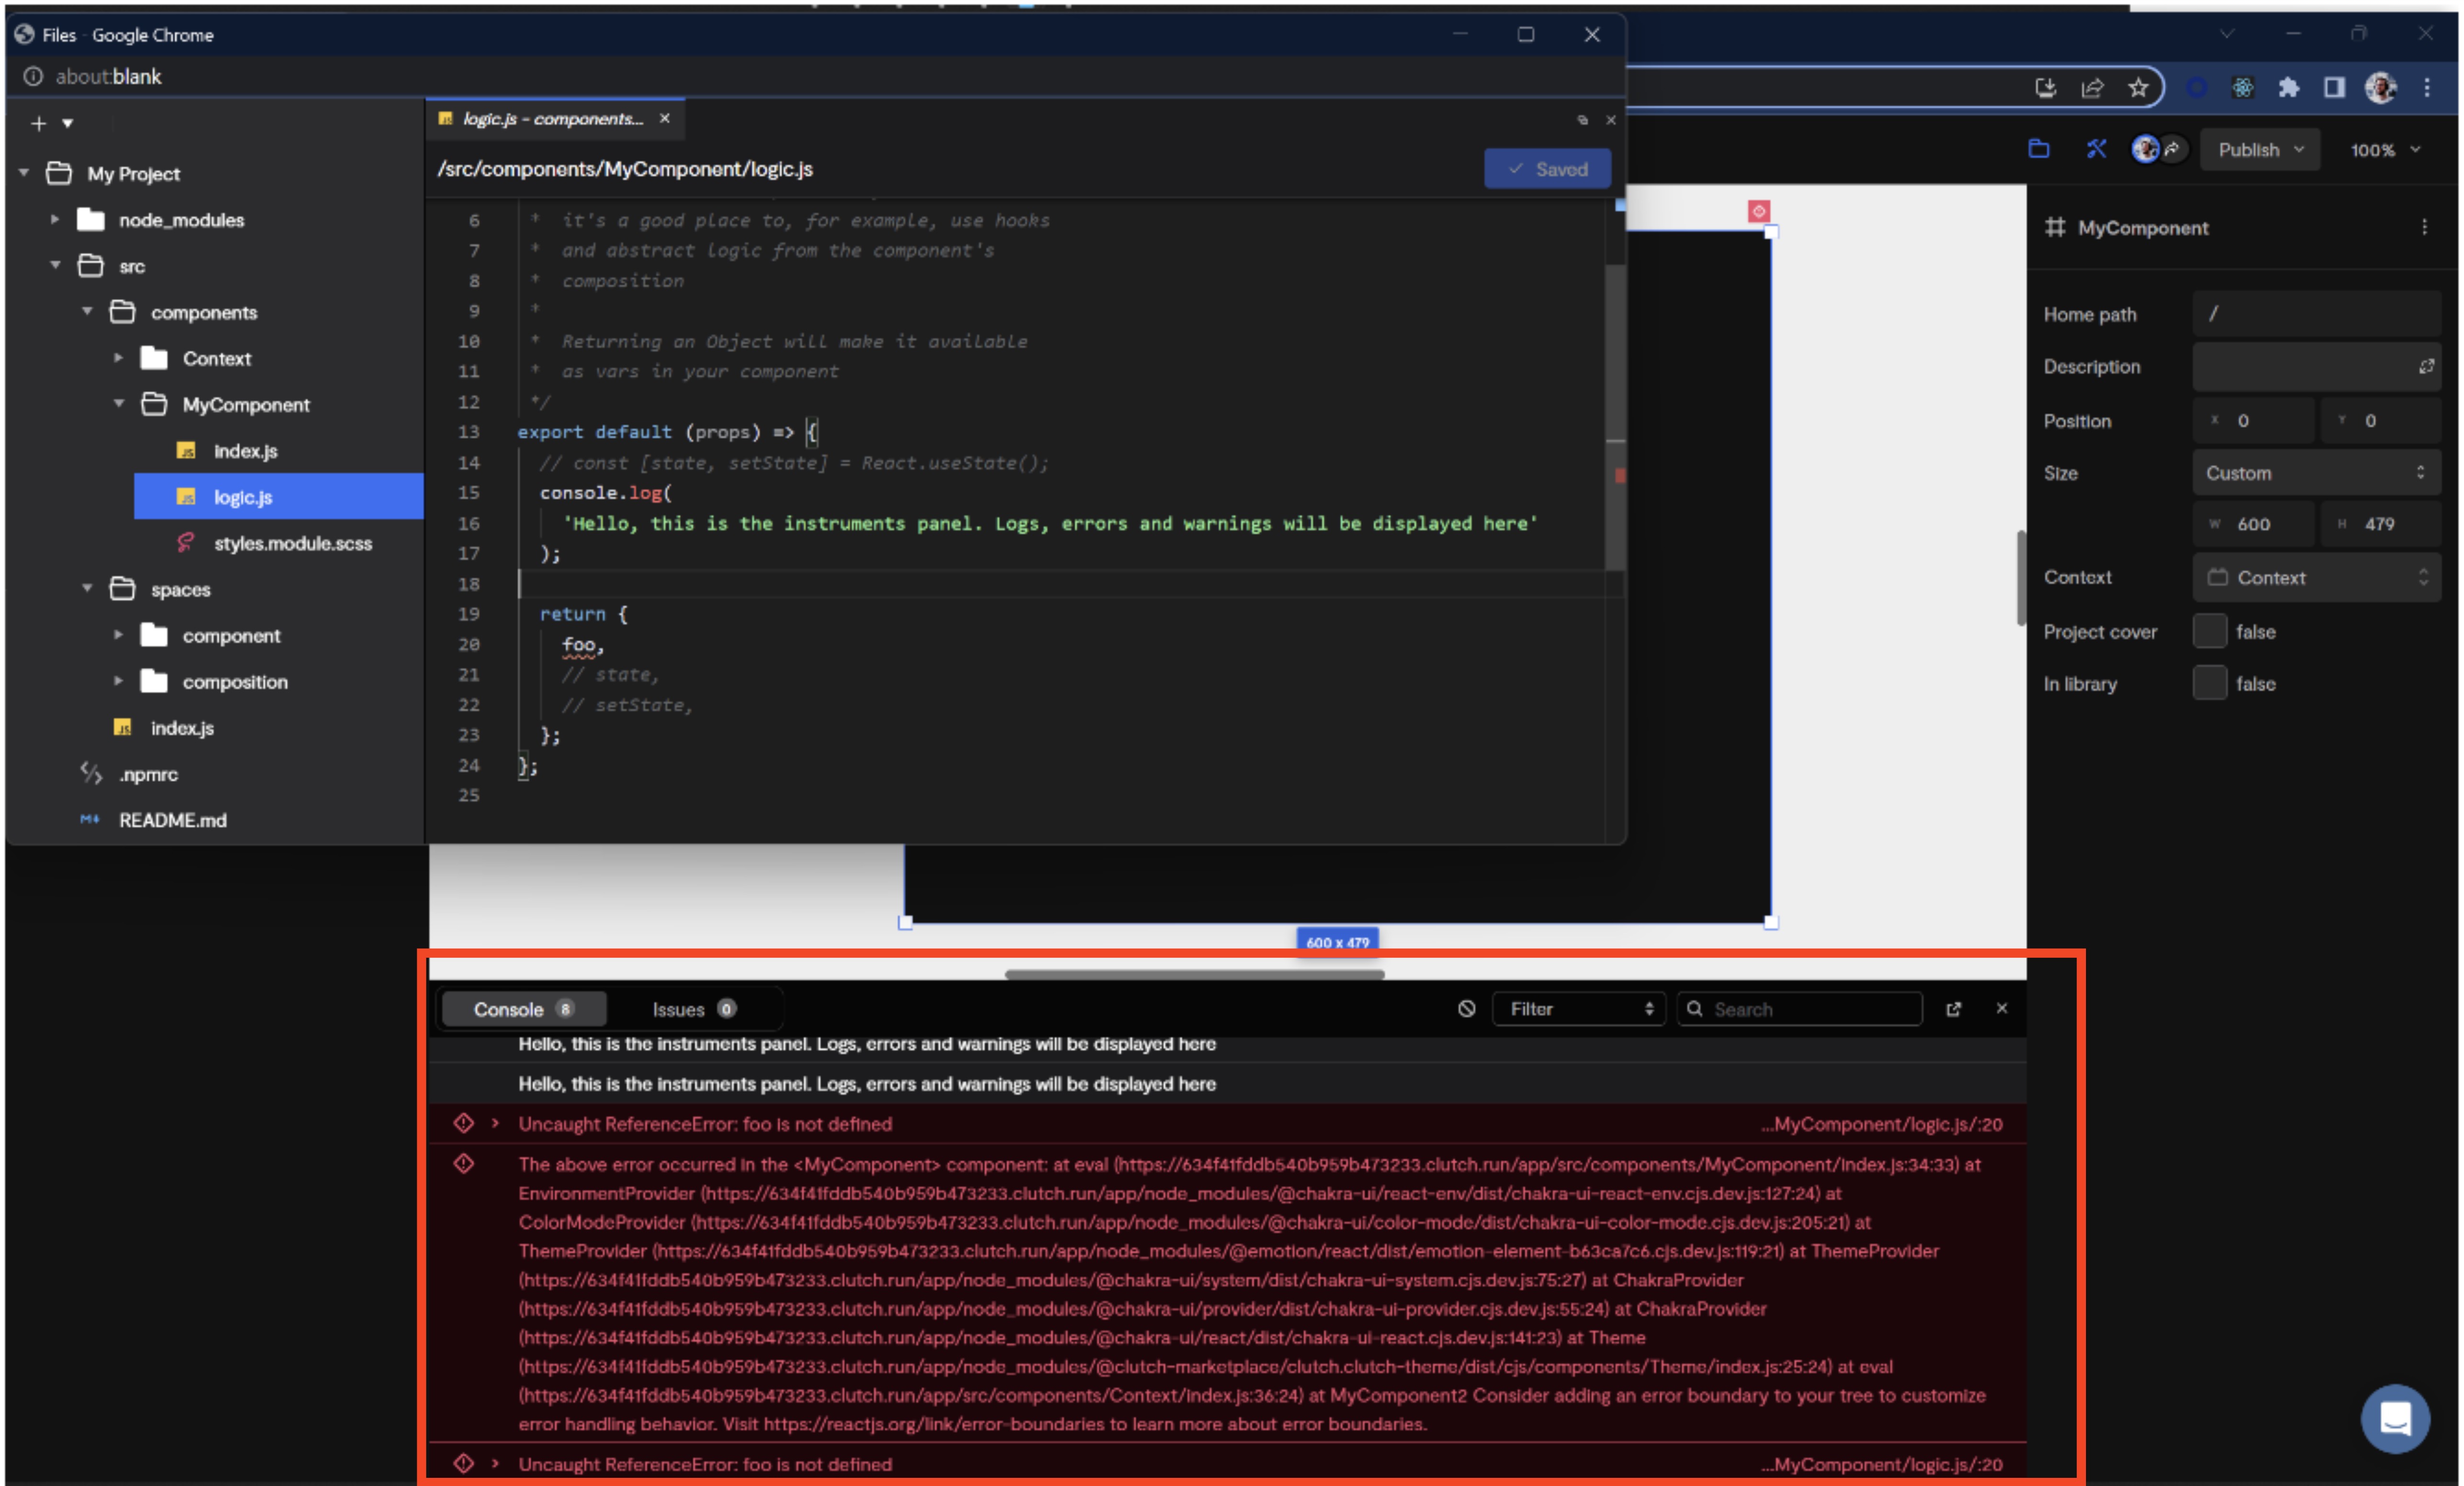The image size is (2464, 1486).
Task: Click the red error marker above canvas
Action: (1759, 211)
